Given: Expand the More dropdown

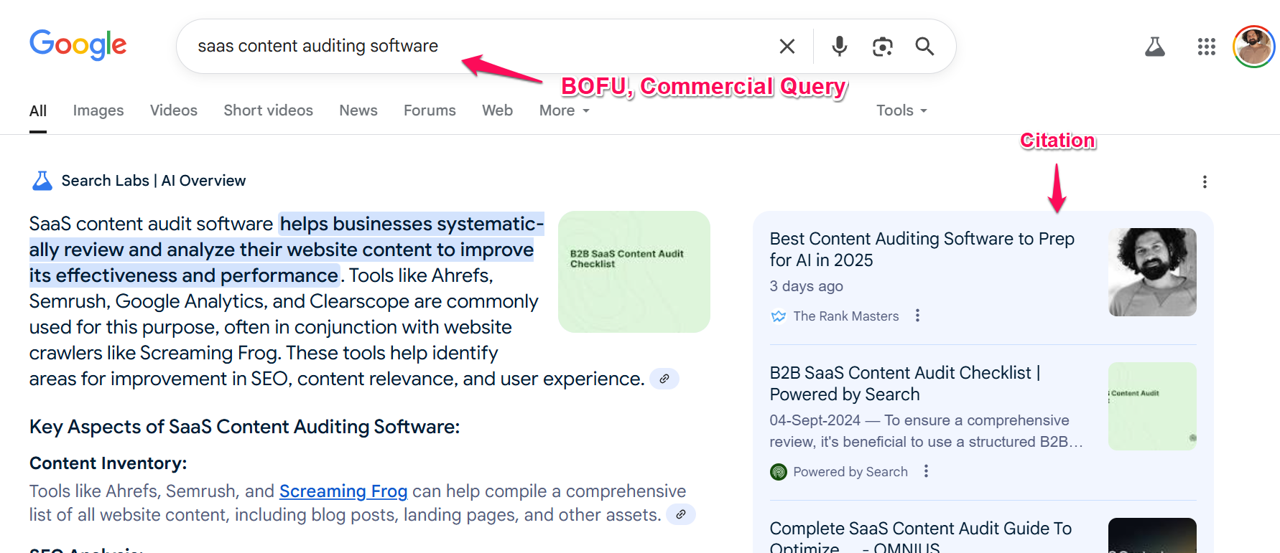Looking at the screenshot, I should [x=565, y=110].
